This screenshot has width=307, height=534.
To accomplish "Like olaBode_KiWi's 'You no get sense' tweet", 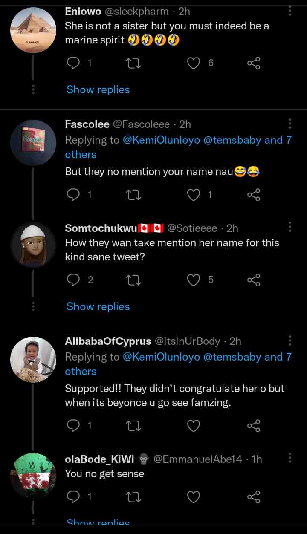I will (x=194, y=496).
